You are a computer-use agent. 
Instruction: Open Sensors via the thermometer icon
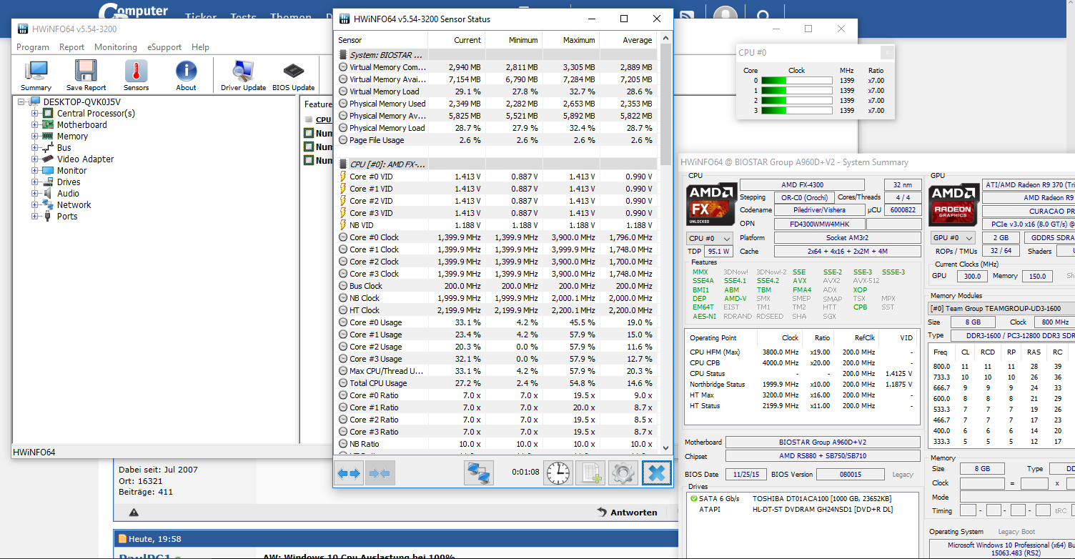click(136, 76)
